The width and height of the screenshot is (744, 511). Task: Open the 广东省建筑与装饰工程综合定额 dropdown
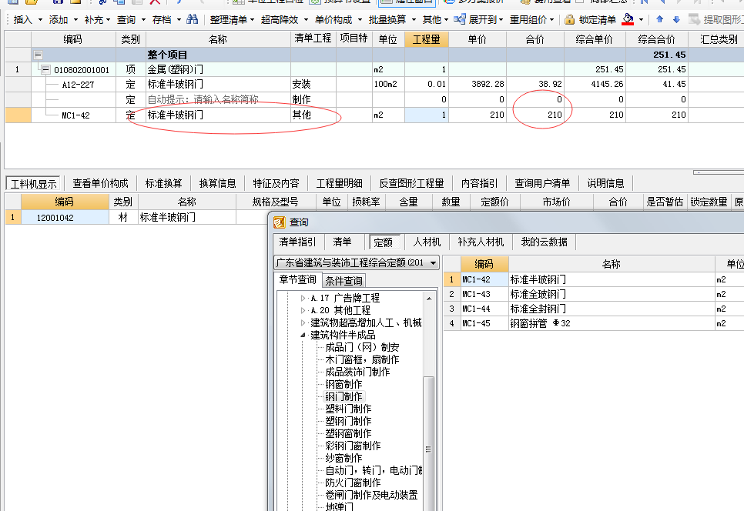point(433,262)
